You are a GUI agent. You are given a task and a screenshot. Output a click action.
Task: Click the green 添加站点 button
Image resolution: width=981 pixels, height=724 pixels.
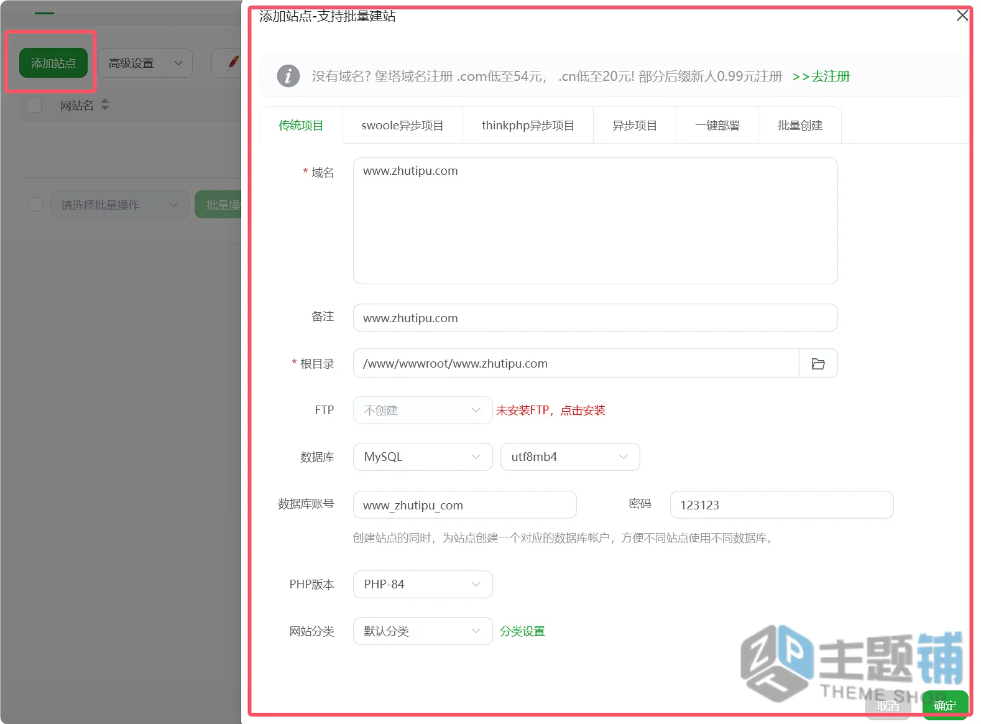pos(53,63)
